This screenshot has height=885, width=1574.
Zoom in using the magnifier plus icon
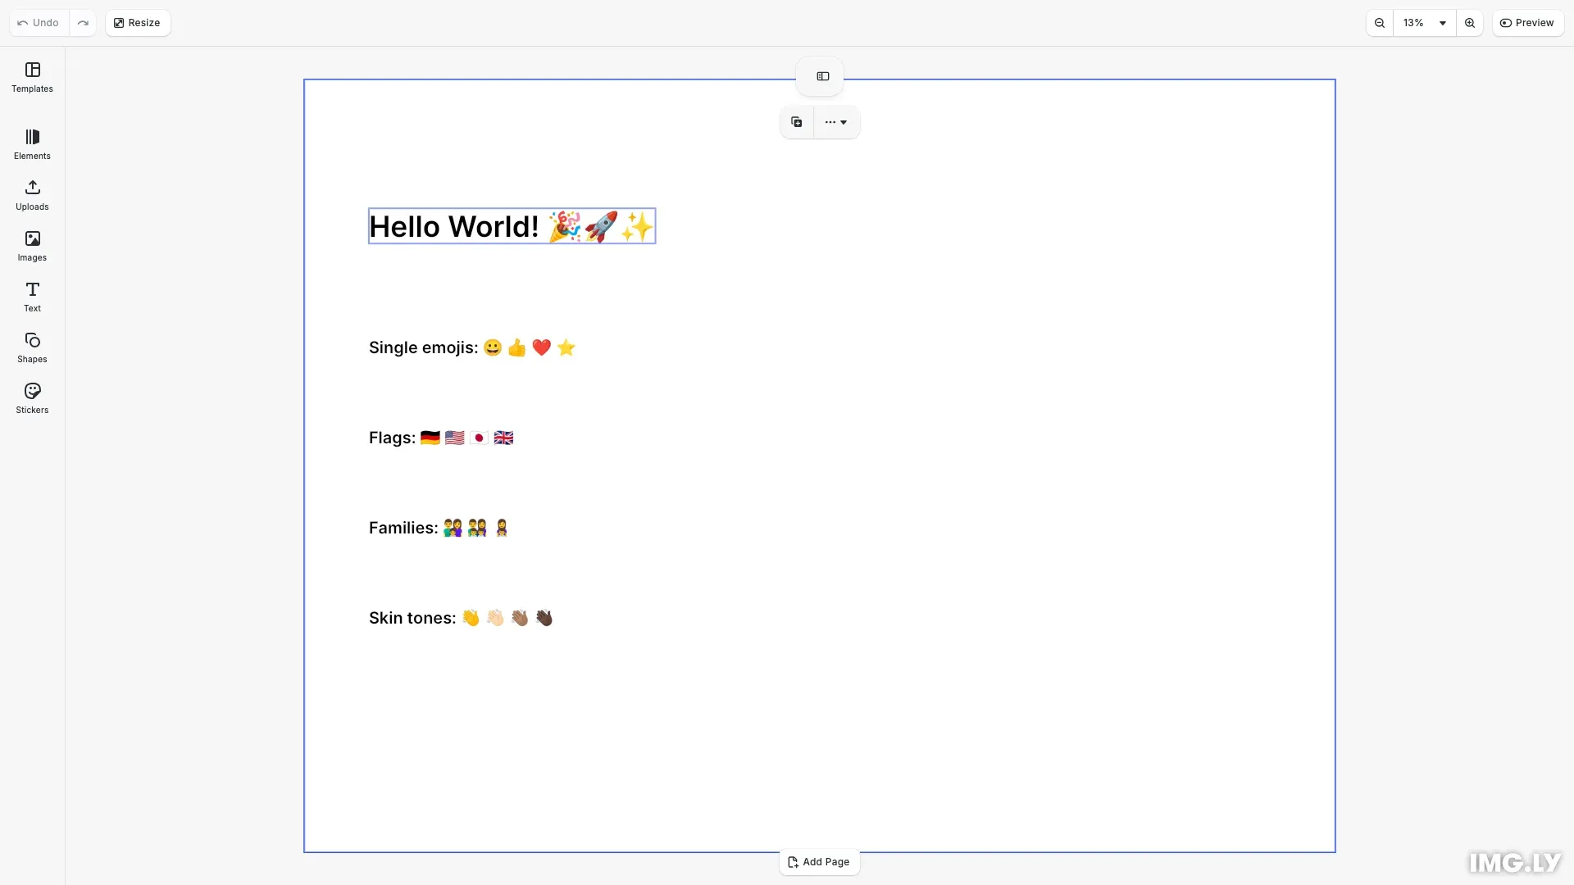tap(1470, 22)
